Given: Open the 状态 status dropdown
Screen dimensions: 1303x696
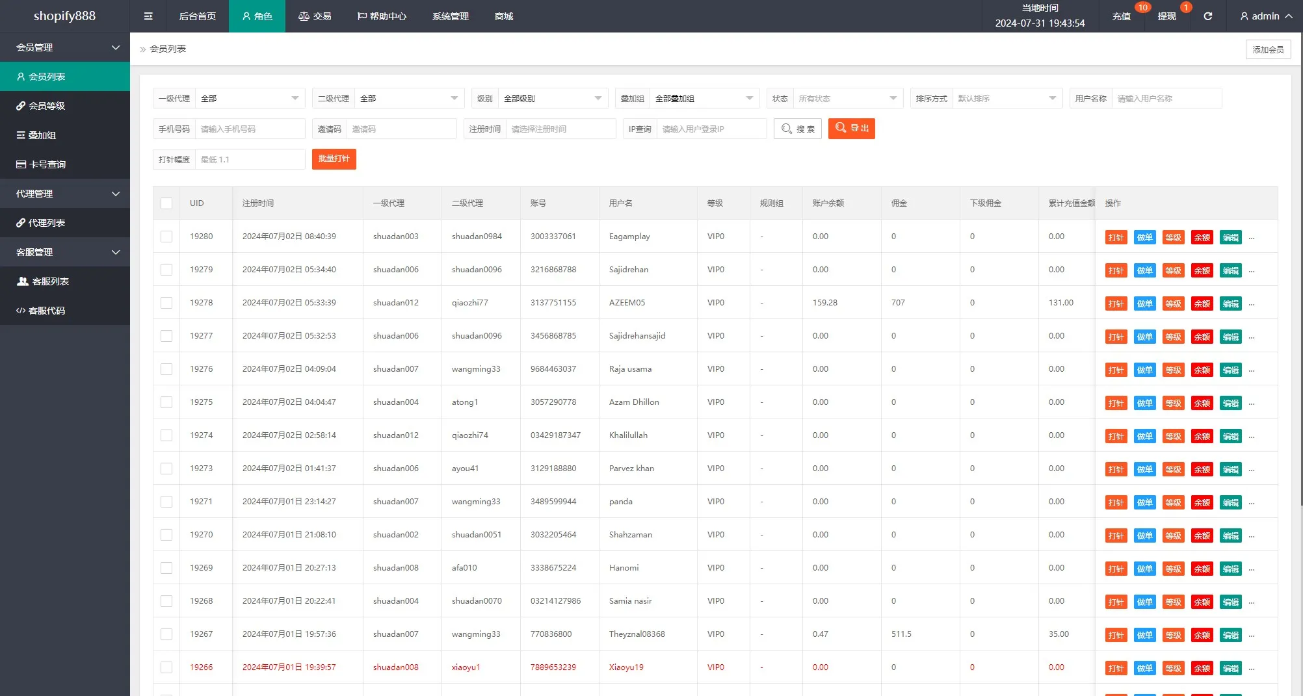Looking at the screenshot, I should pos(847,99).
